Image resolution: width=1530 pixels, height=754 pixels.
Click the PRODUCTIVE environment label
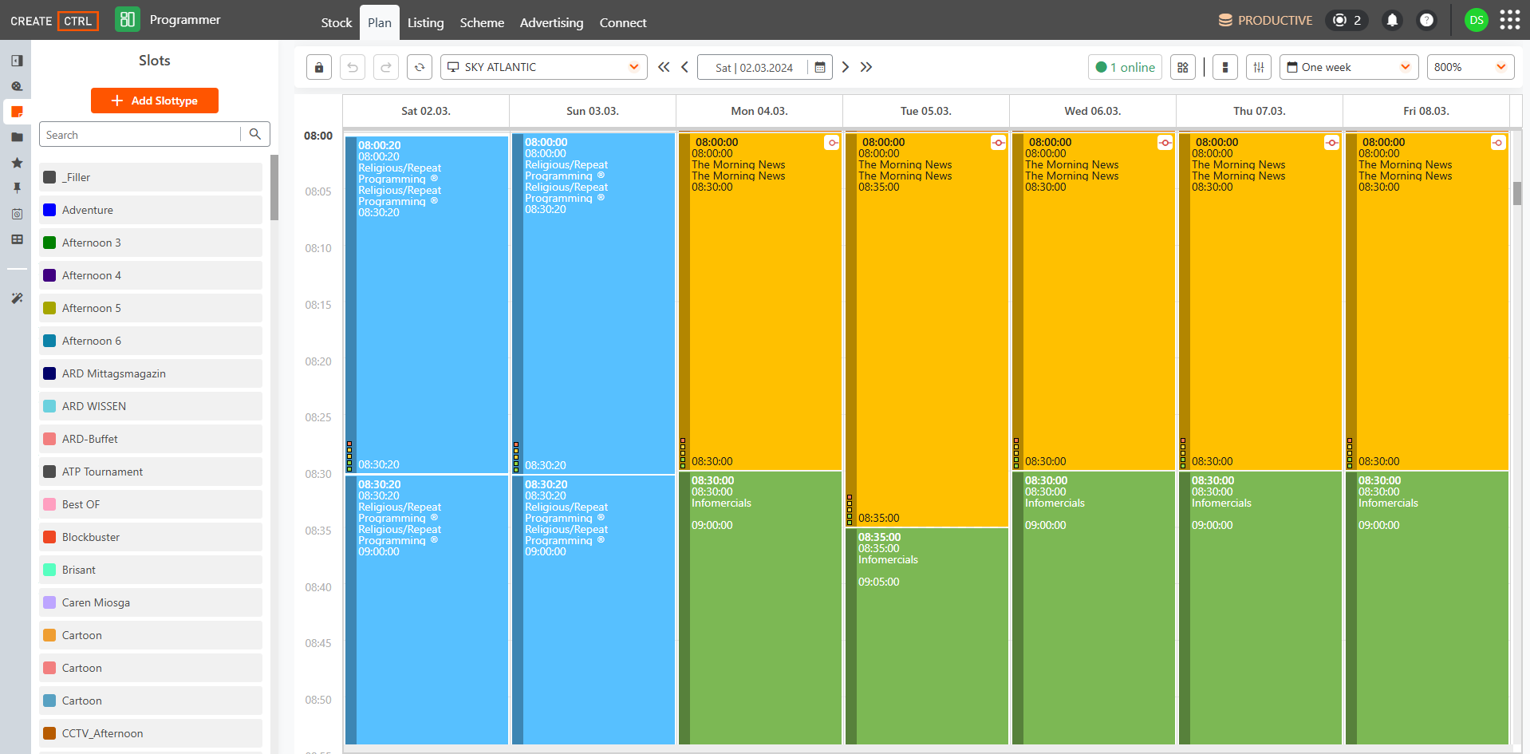pos(1266,20)
